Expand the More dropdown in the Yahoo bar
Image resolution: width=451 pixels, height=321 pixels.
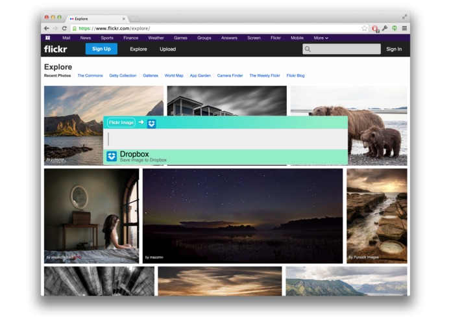tap(321, 38)
